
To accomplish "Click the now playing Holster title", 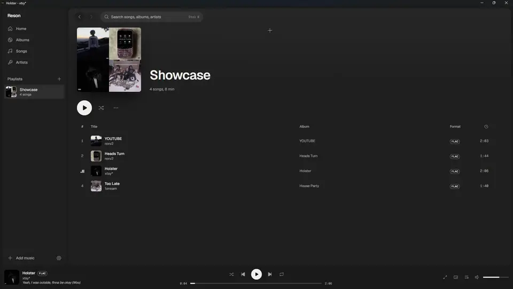I will coord(28,273).
